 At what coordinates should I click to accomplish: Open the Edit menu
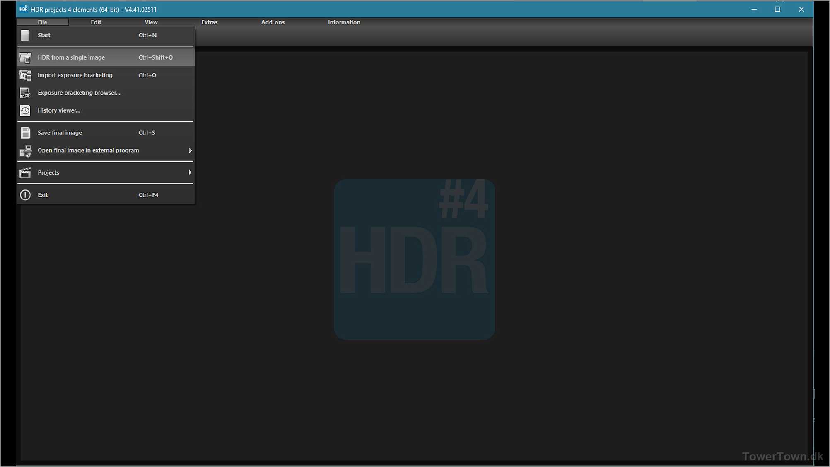pos(96,22)
